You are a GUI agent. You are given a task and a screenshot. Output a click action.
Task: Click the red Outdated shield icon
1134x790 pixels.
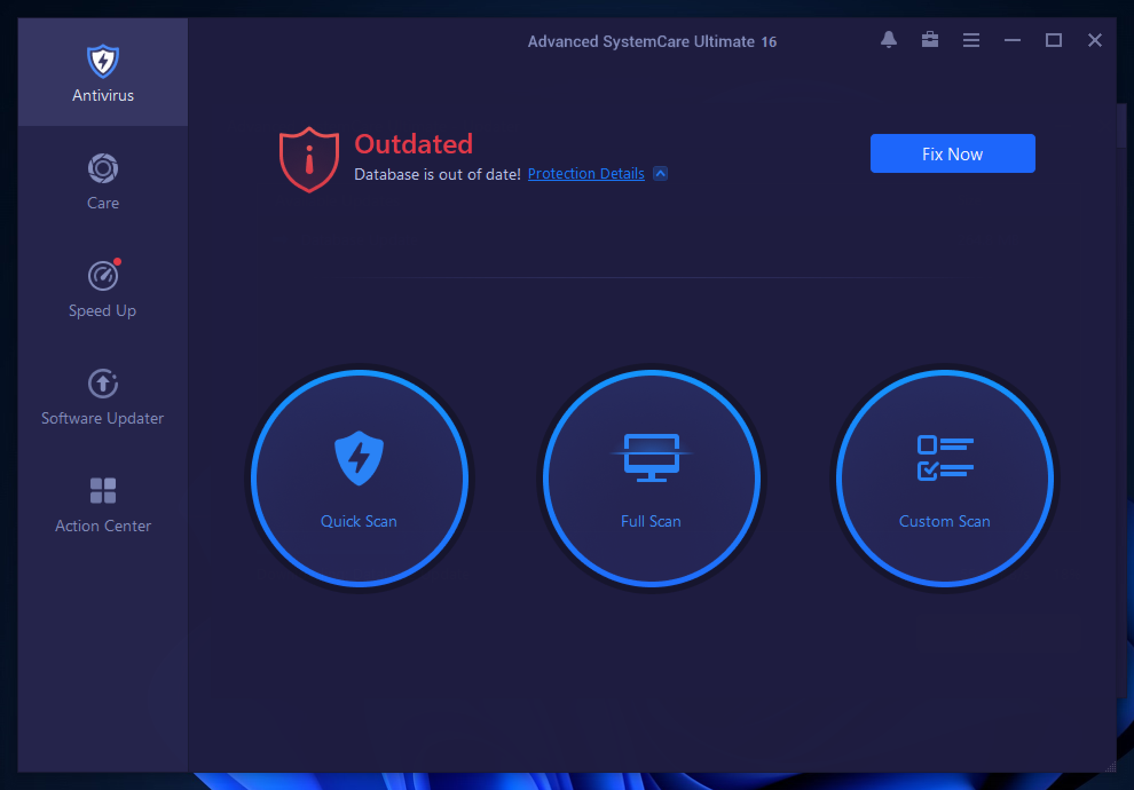[309, 159]
